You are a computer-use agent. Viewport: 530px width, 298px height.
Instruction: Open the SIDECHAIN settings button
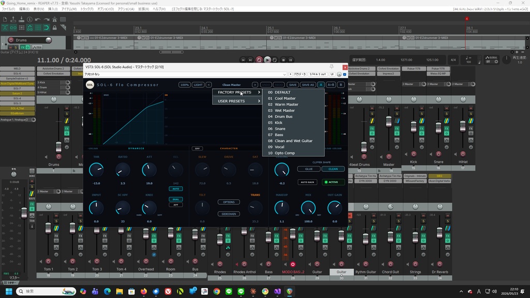pos(229,214)
